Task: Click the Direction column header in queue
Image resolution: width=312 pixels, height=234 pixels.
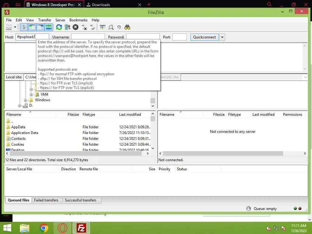Action: (69, 169)
